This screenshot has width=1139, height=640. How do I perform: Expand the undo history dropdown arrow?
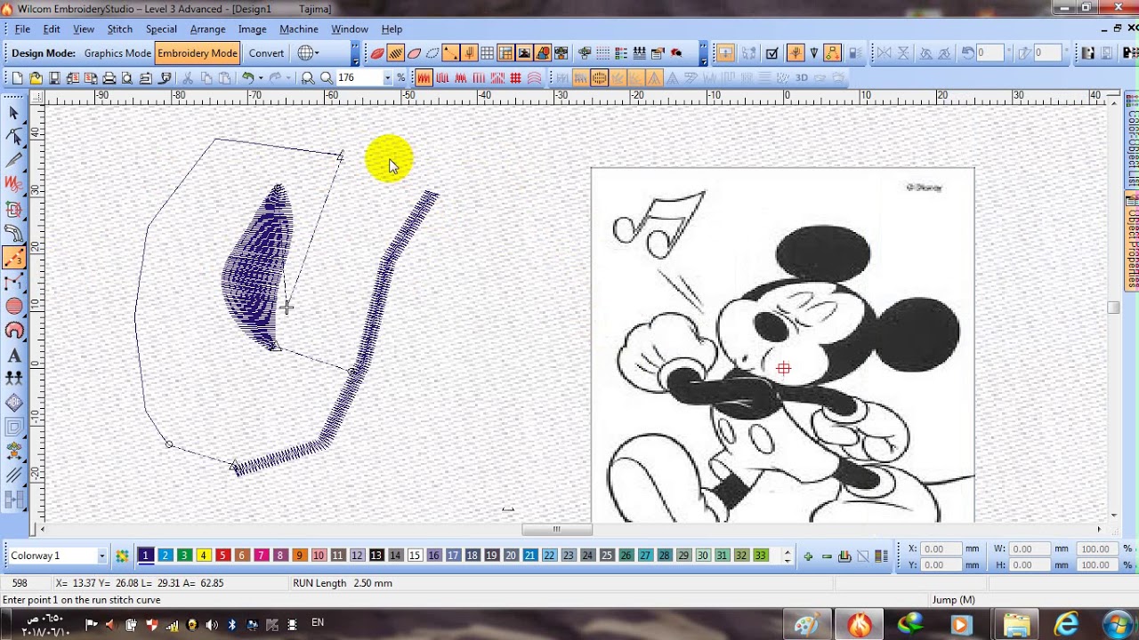pos(259,78)
